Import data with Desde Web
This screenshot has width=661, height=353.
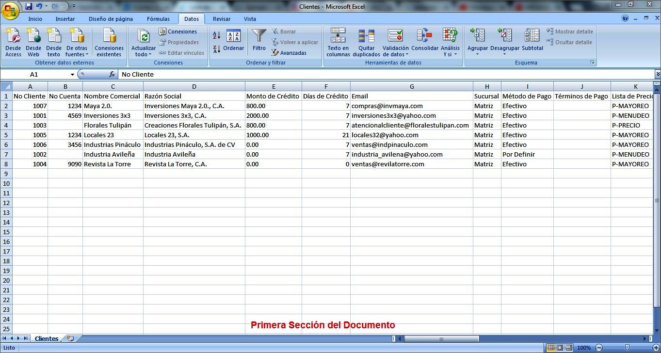[33, 42]
